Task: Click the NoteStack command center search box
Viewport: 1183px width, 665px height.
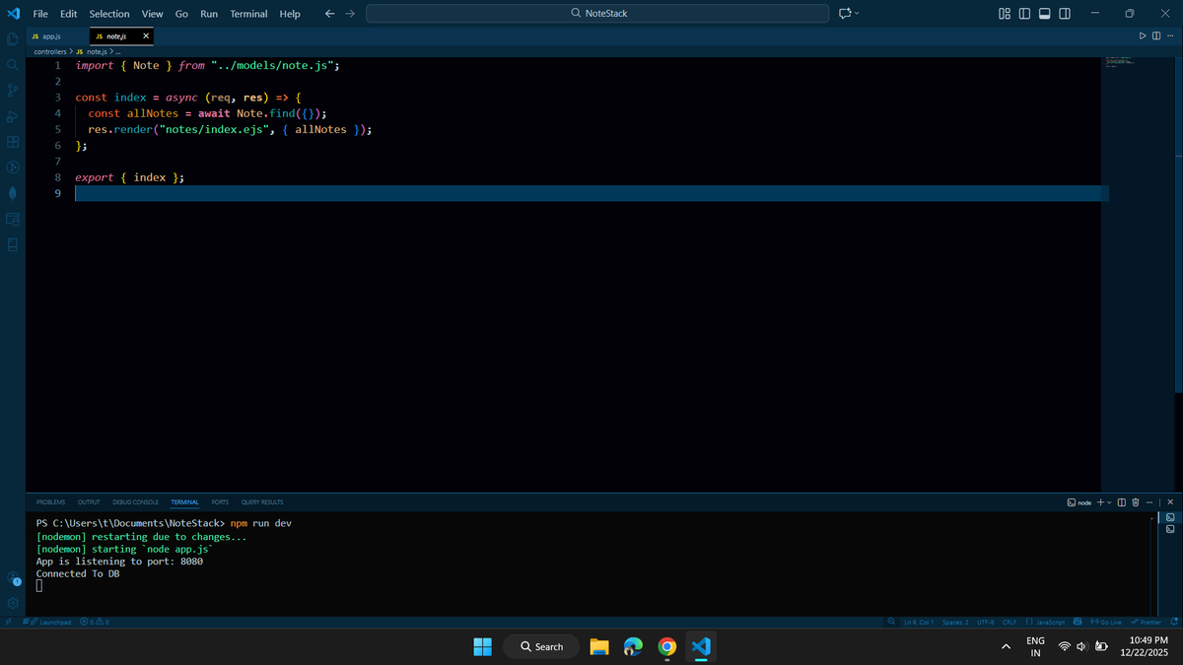Action: pos(597,13)
